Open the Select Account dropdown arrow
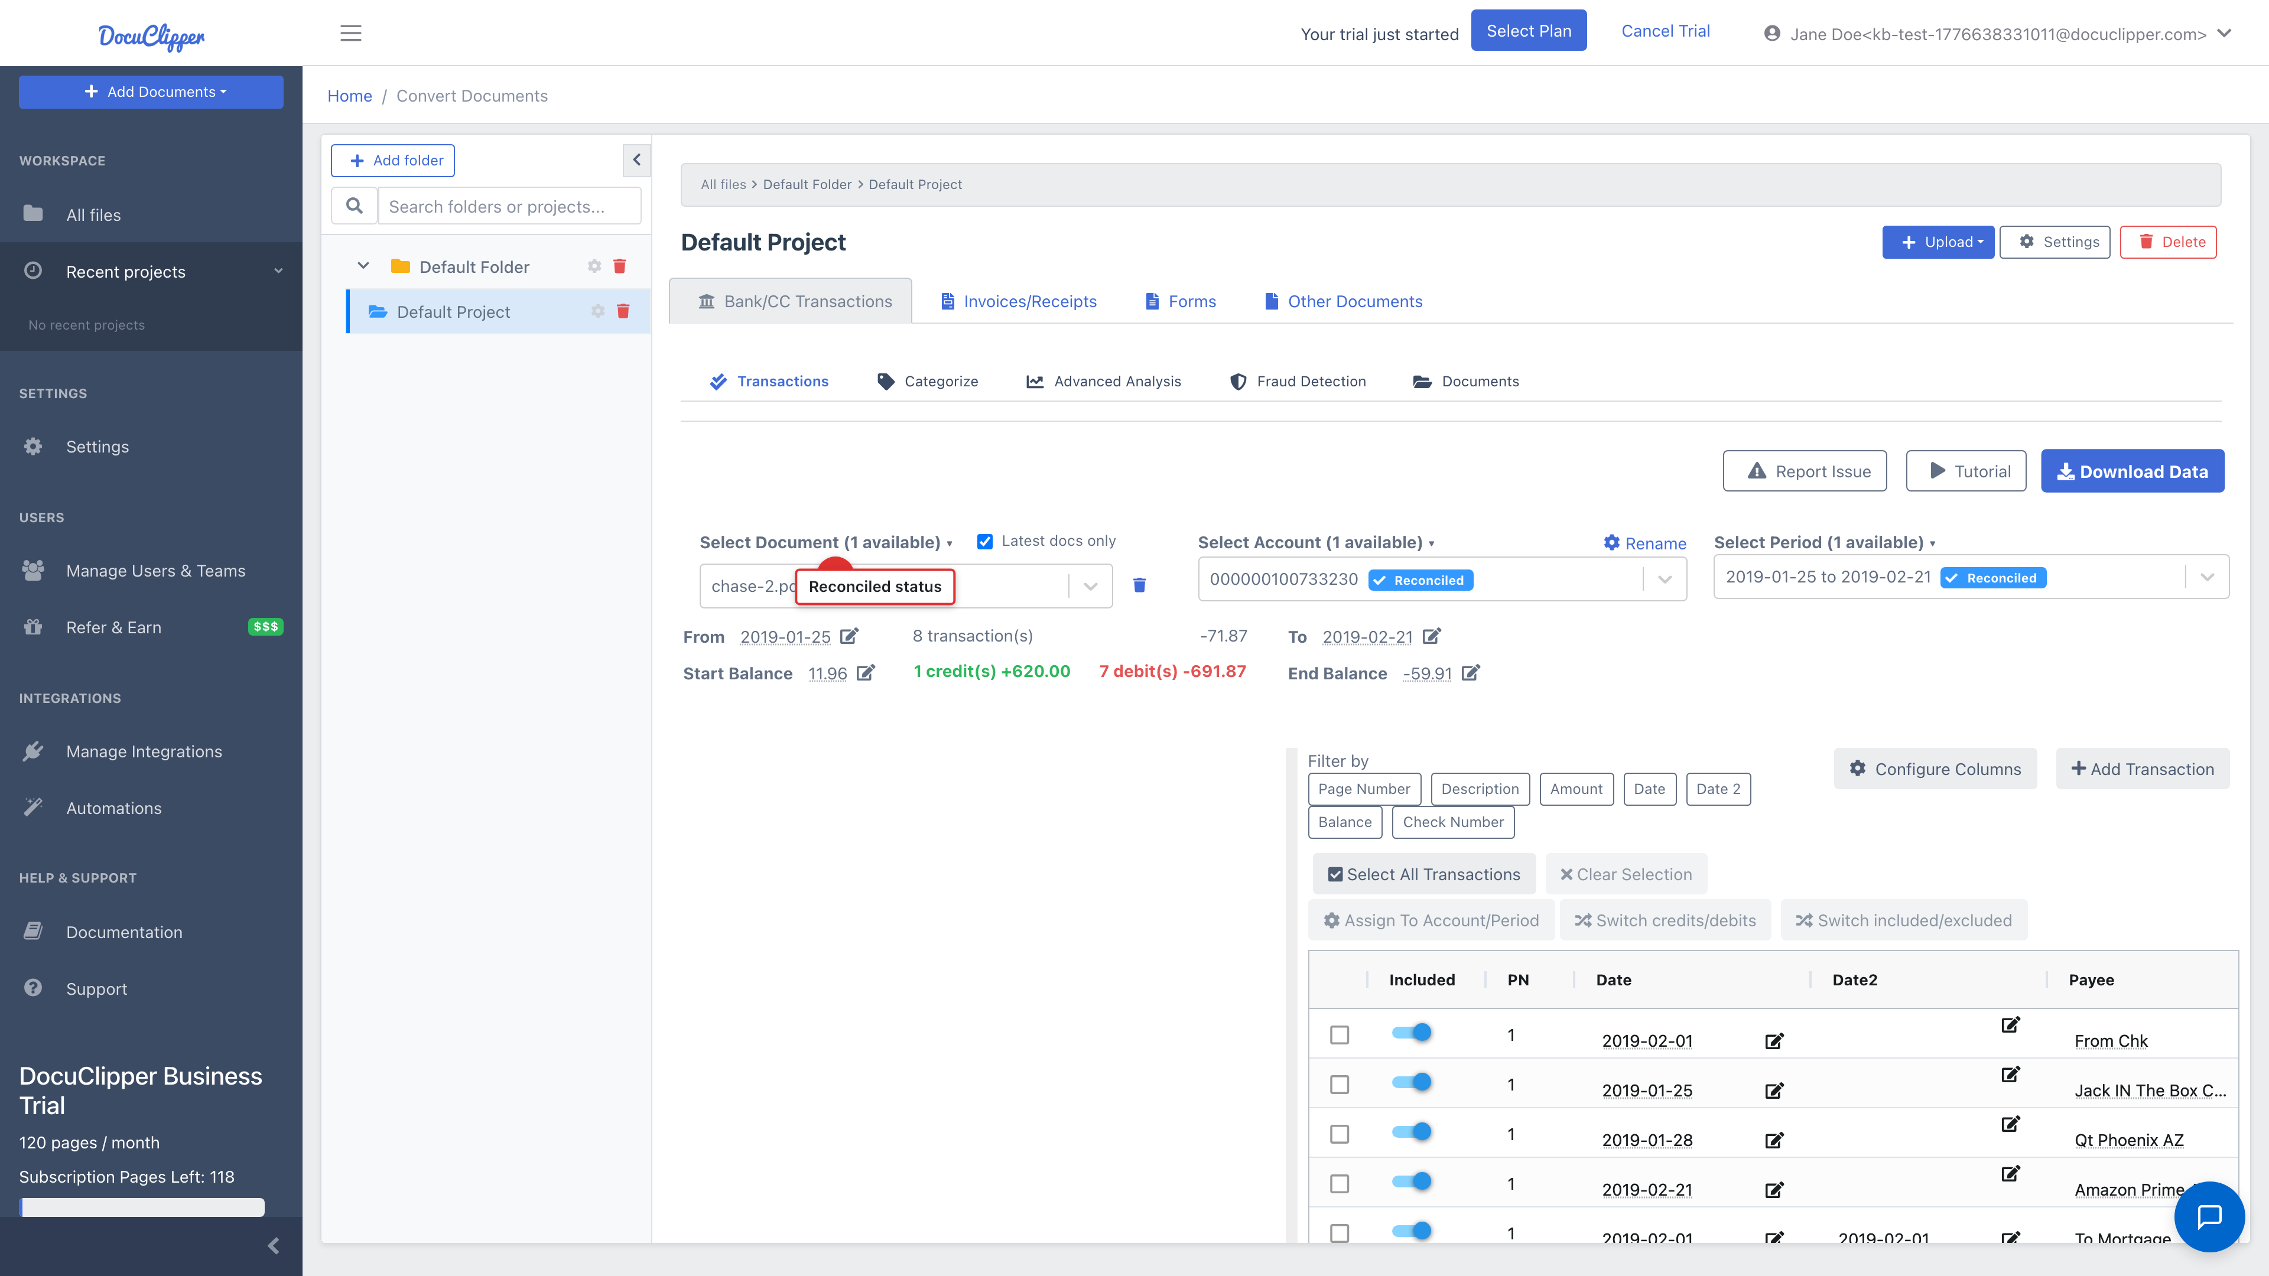2269x1276 pixels. click(1665, 580)
